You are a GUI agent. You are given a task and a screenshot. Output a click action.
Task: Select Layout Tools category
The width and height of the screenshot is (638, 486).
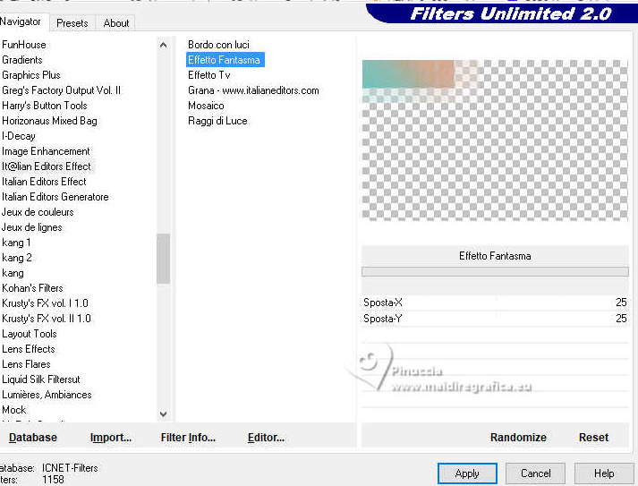(30, 334)
